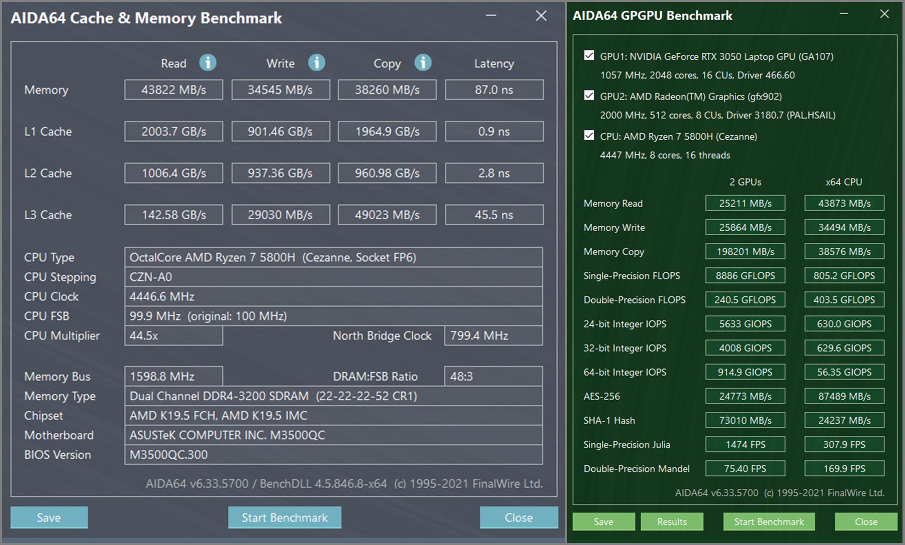Select the CPU Type field showing Ryzen 7 5800H
Screen dimensions: 905x545
point(333,257)
